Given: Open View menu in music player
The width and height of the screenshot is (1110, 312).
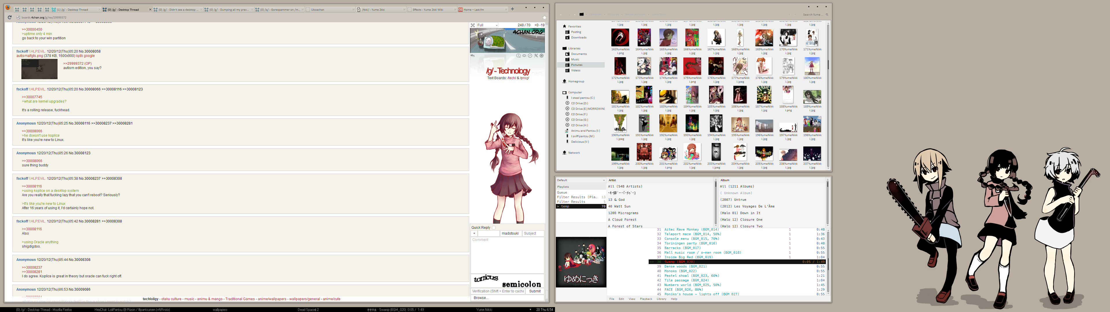Looking at the screenshot, I should (632, 299).
